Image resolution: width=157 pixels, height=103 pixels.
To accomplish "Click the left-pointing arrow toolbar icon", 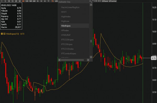I will [x=99, y=1].
